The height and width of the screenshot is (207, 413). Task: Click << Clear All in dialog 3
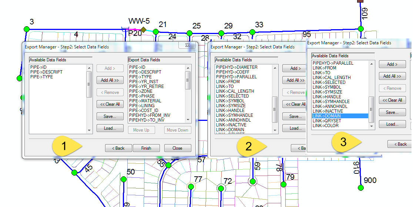392,100
